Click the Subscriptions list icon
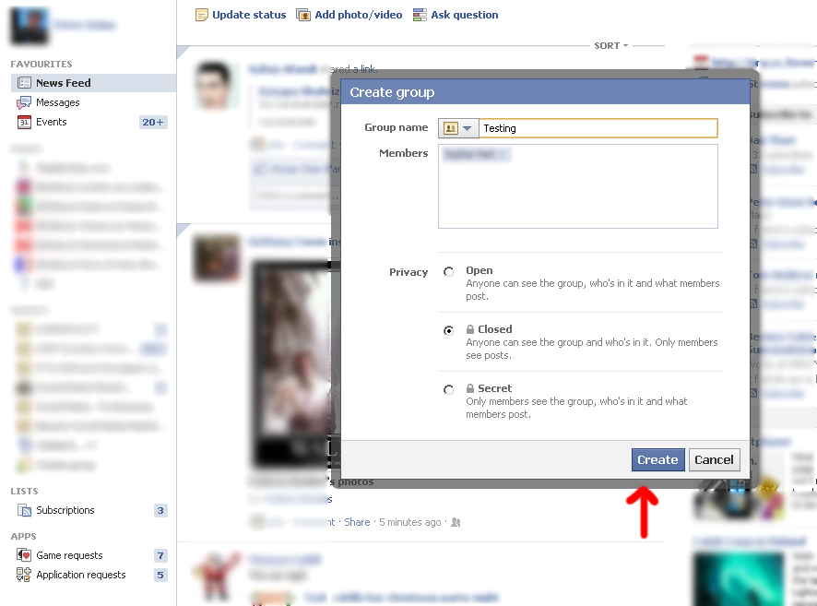 tap(25, 510)
